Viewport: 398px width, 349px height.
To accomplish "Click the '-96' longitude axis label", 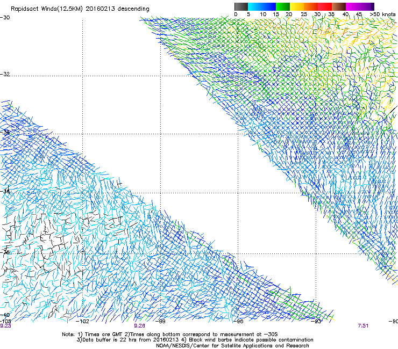I will (238, 321).
